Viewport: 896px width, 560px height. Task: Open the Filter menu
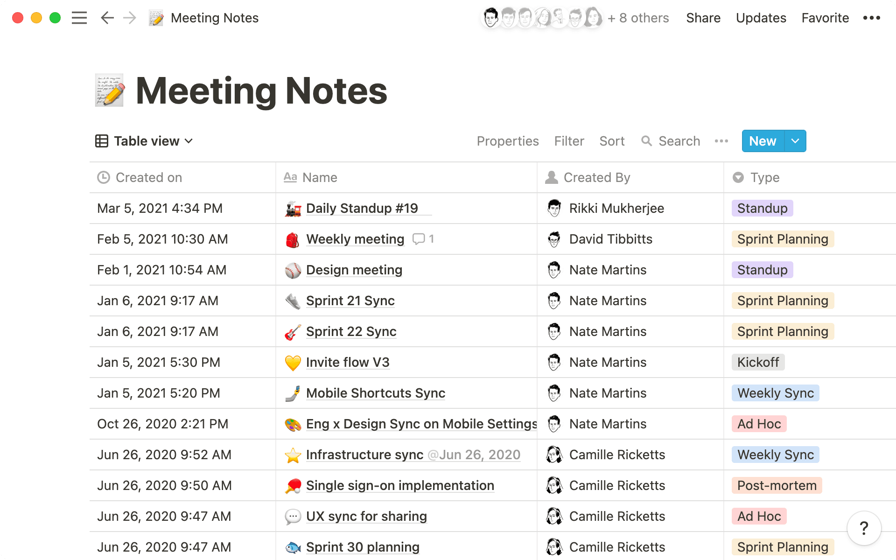pyautogui.click(x=569, y=141)
